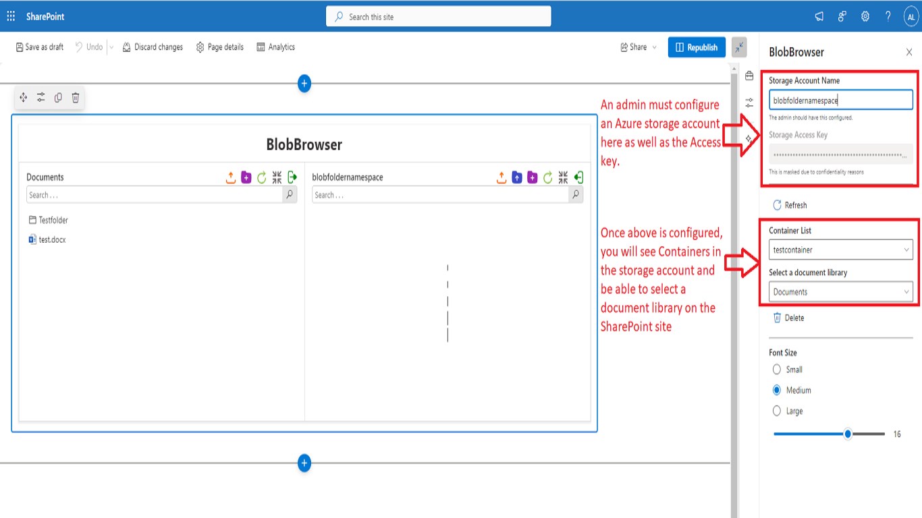
Task: Click the green refresh icon in Documents pane
Action: 262,177
